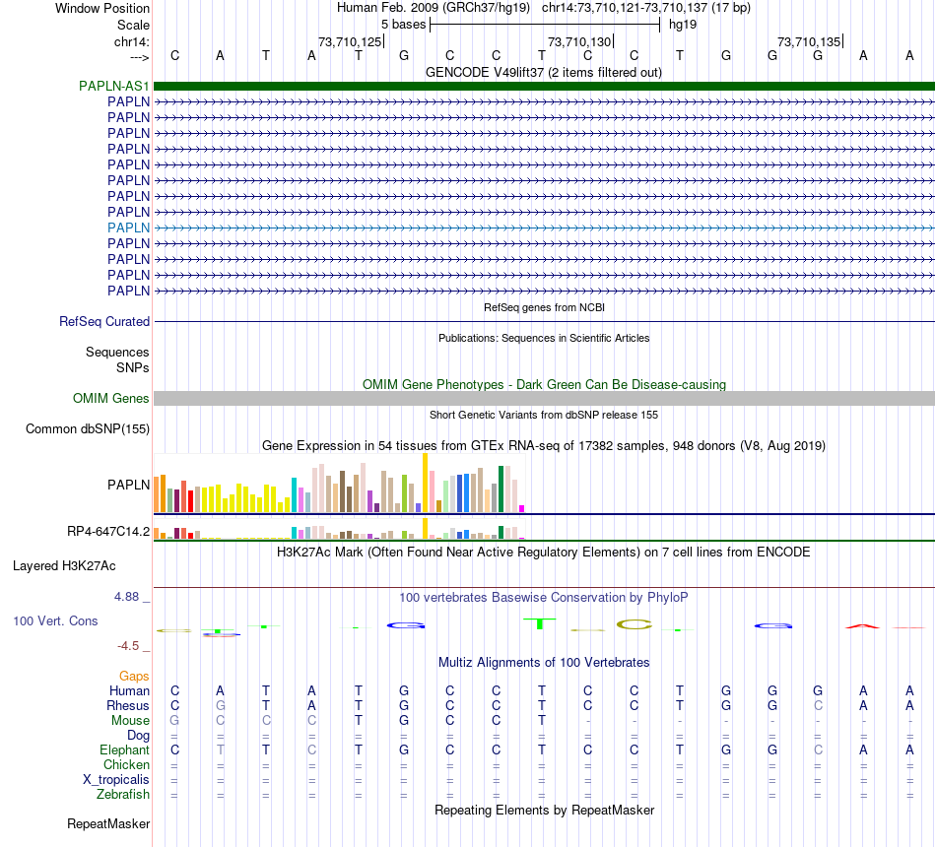Click the '--->' strand direction arrow label
This screenshot has height=847, width=936.
139,57
